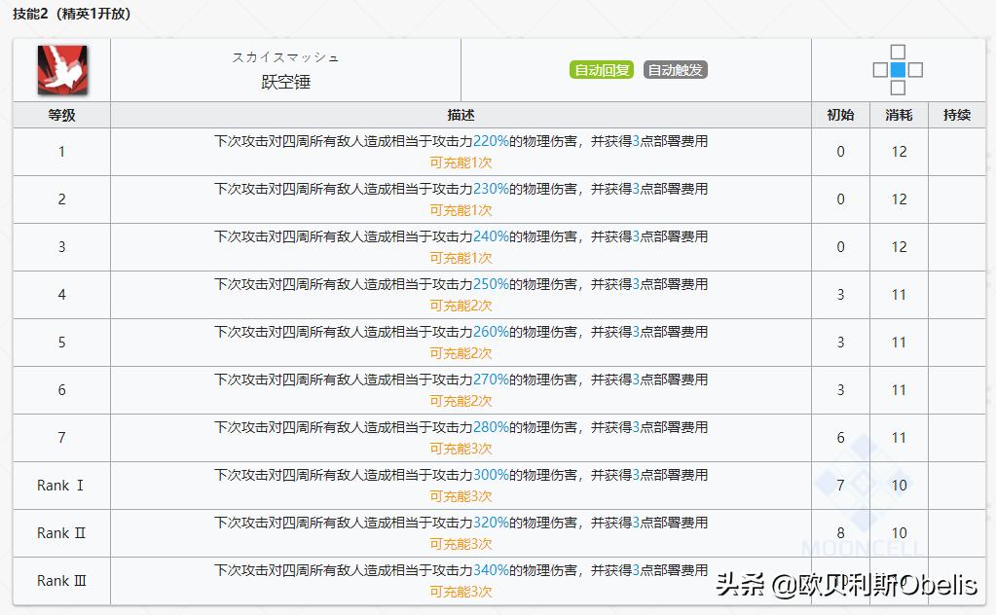Viewport: 996px width, 615px height.
Task: Toggle the right square of the range grid
Action: [x=915, y=69]
